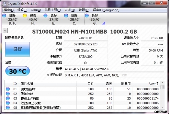169x114 pixels.
Task: Click the SMART list scrollbar thumb
Action: click(x=163, y=87)
